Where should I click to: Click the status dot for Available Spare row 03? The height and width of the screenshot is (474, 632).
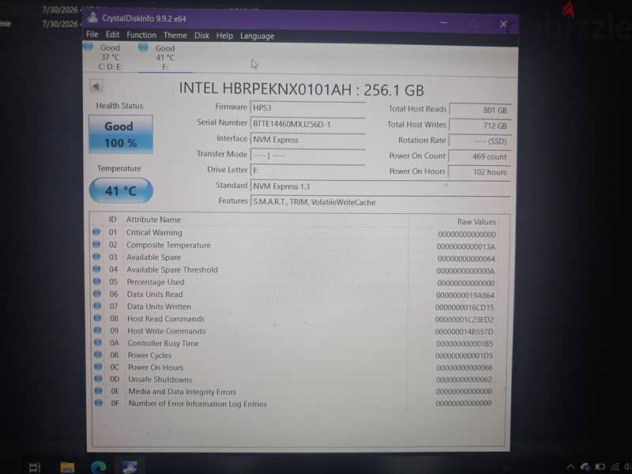click(x=96, y=256)
